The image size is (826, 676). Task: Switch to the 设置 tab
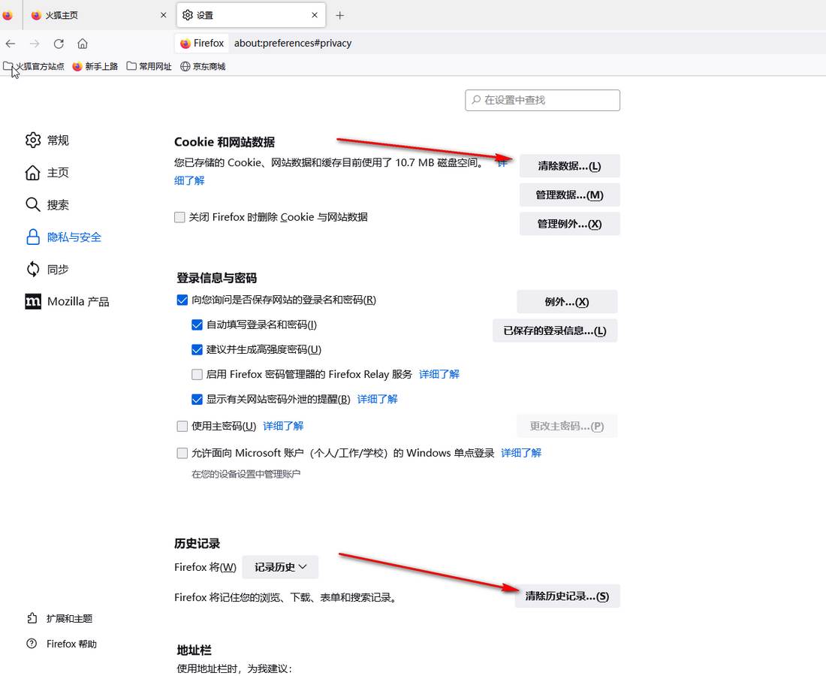pos(251,15)
